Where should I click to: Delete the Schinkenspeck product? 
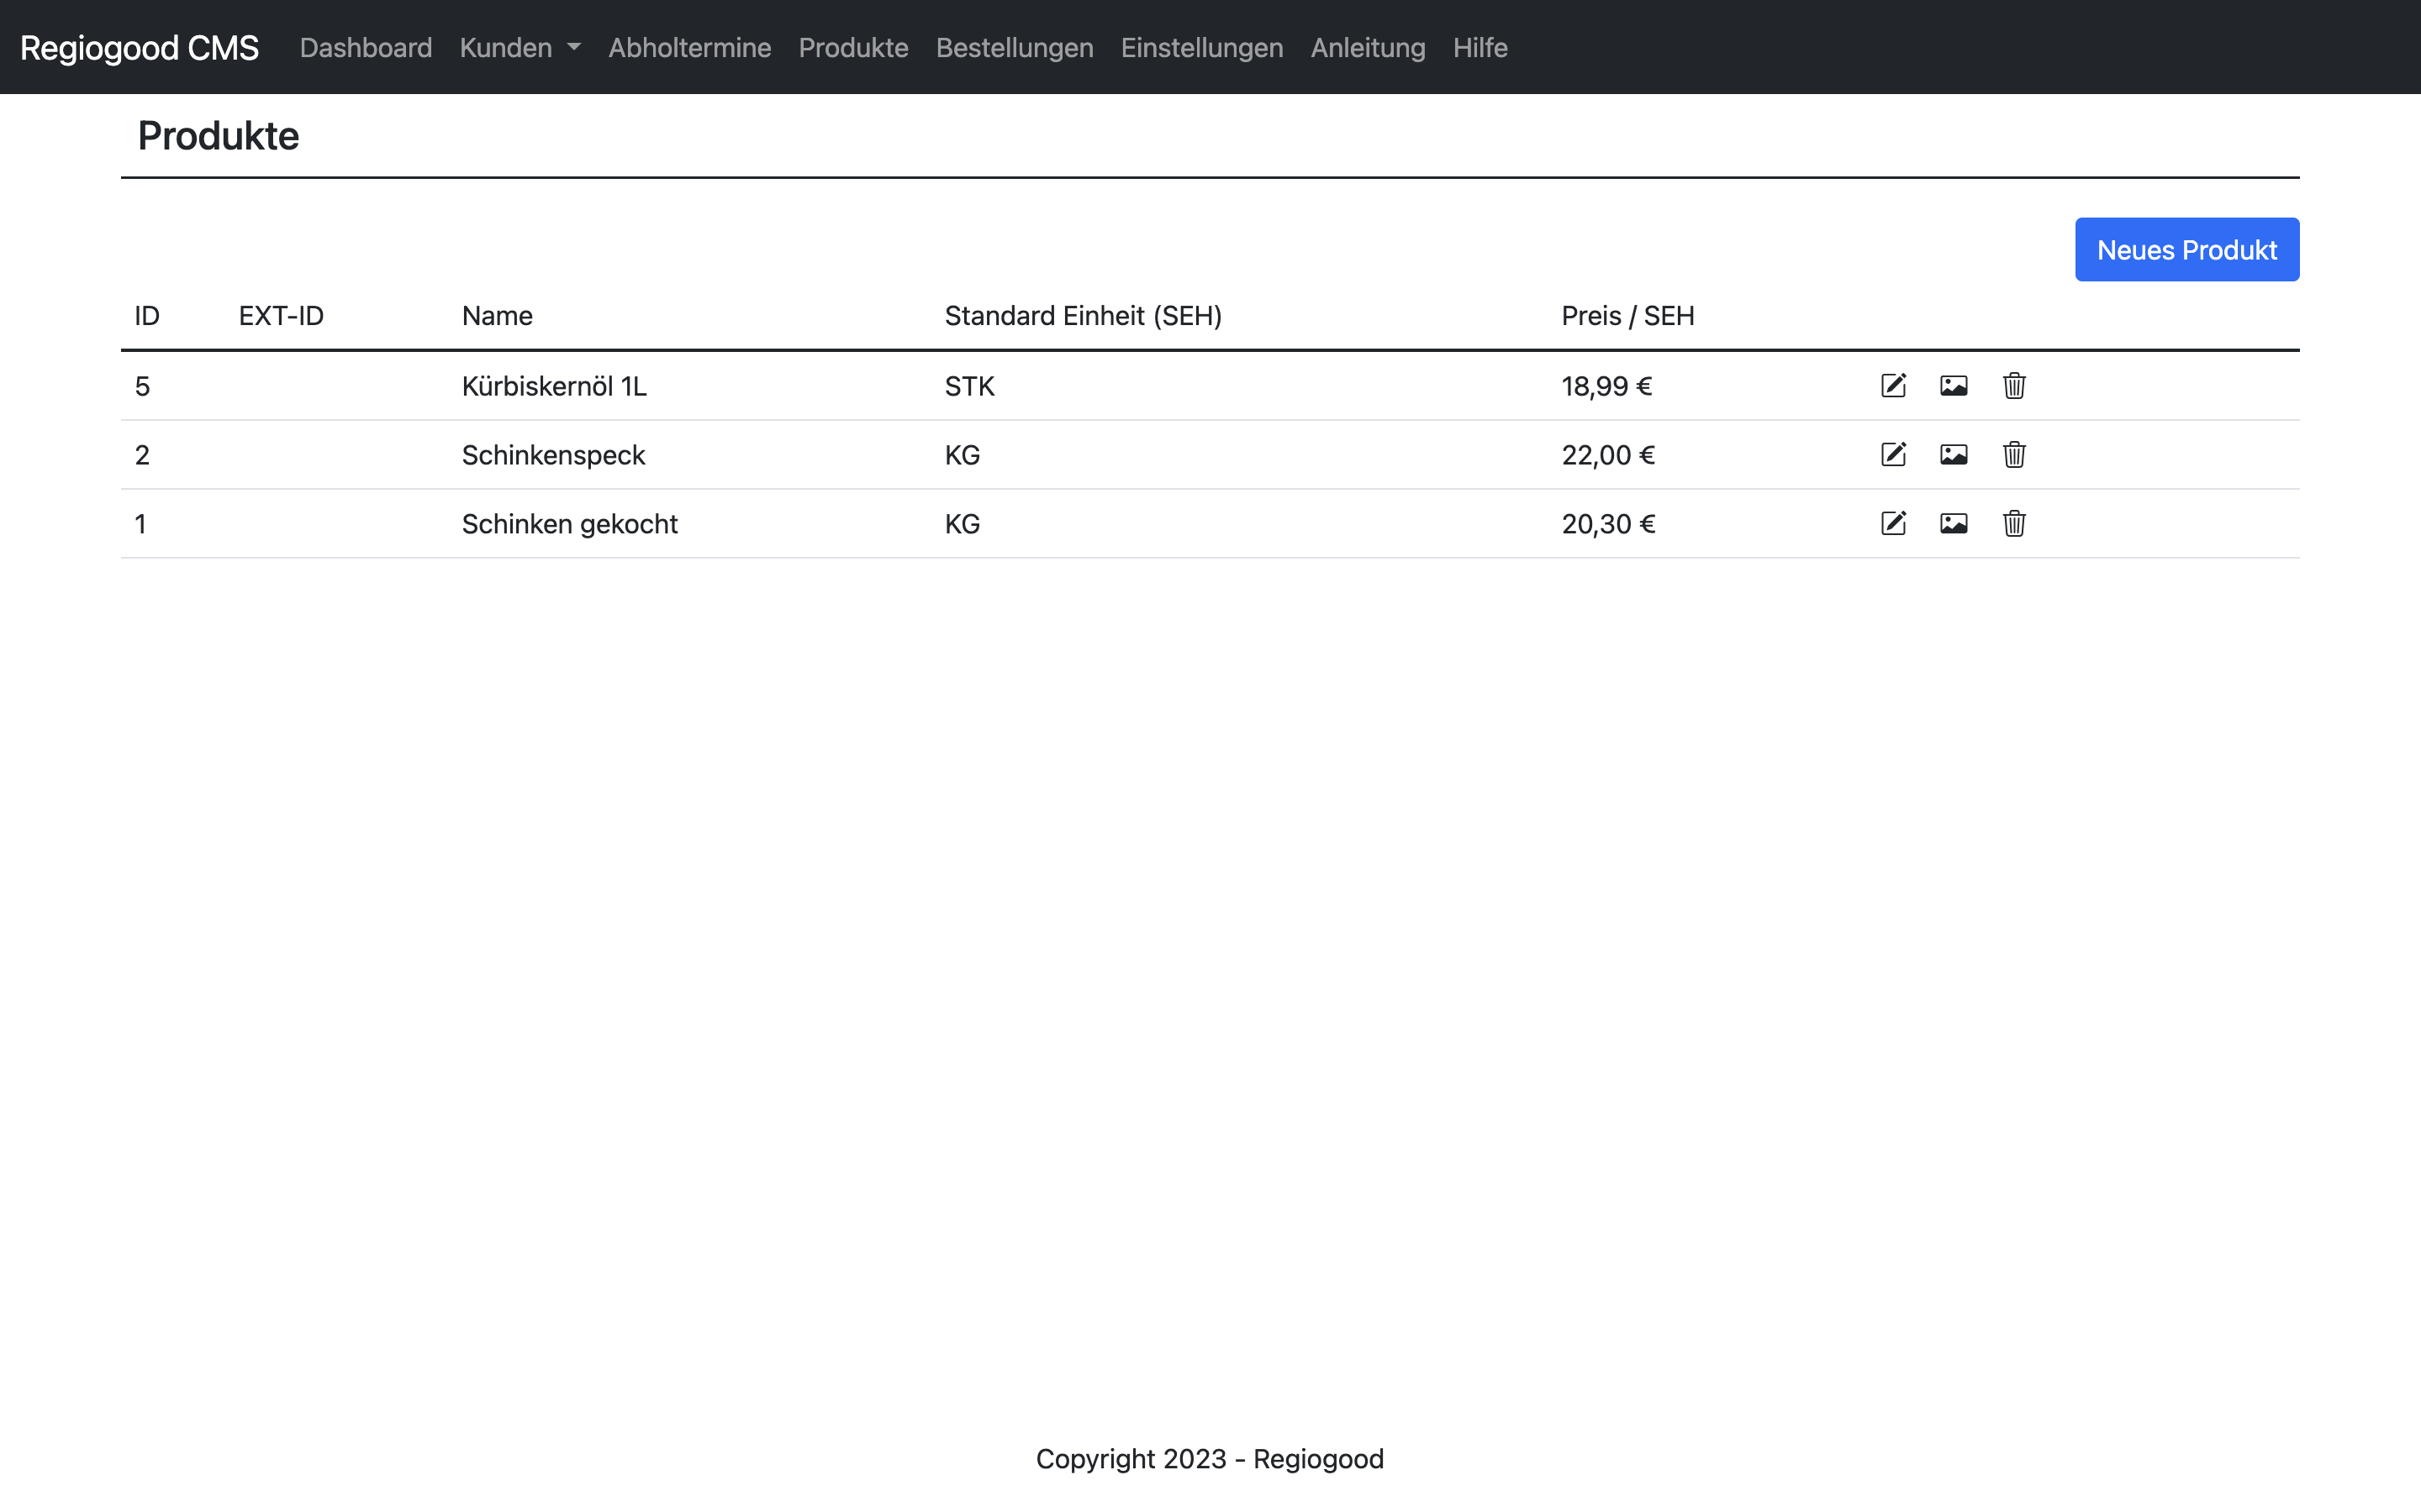coord(2014,455)
